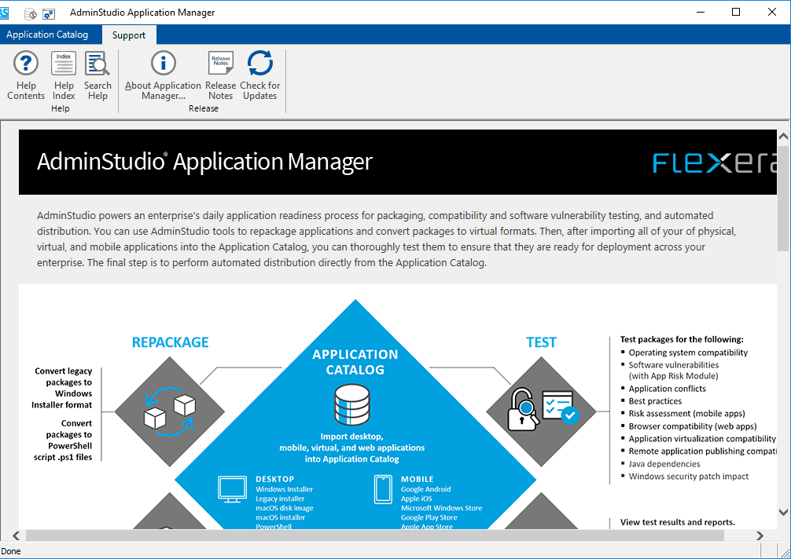Click 'Browser compatibility (web apps)' item

(x=693, y=426)
